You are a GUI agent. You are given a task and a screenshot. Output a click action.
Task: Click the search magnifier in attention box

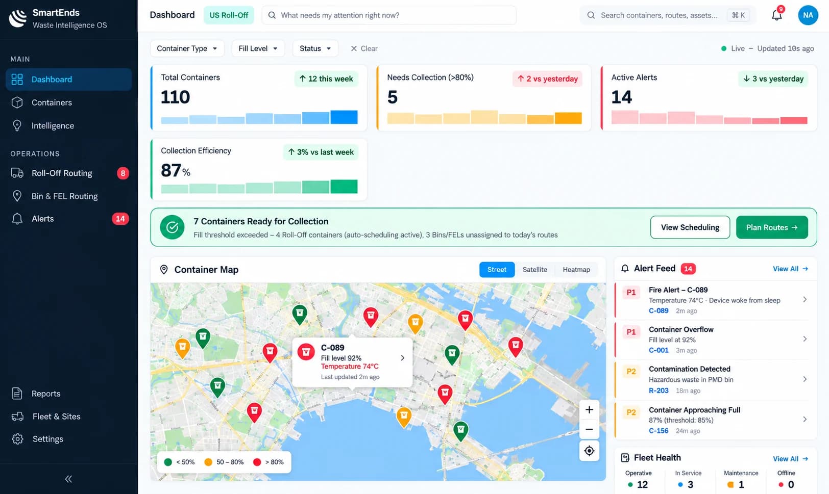[272, 15]
